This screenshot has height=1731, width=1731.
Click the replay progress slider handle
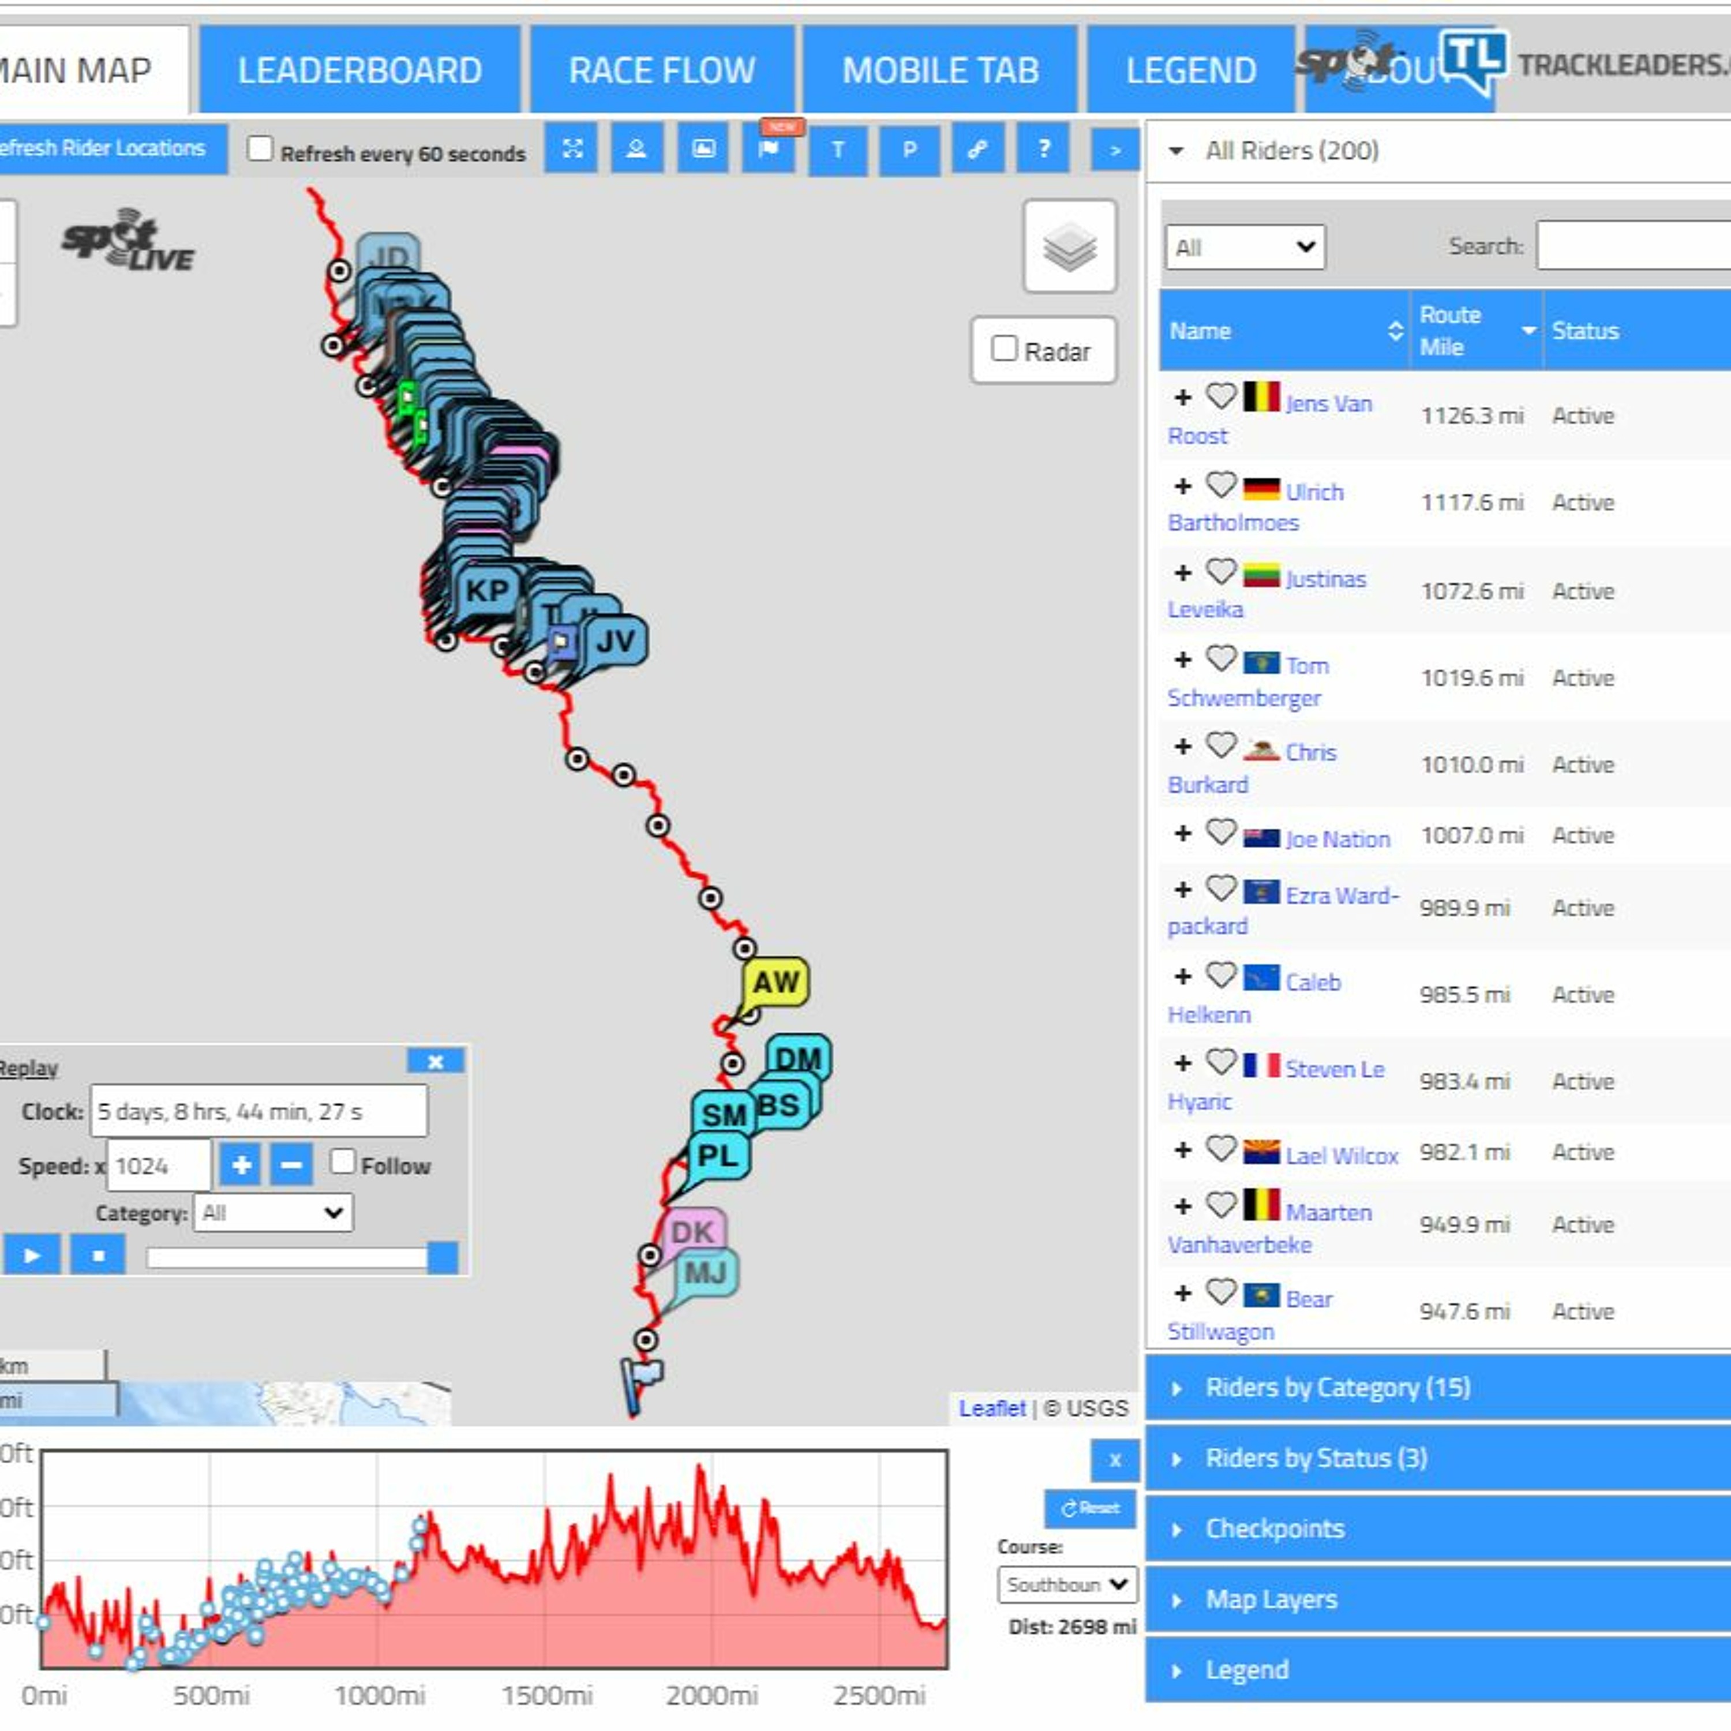click(x=443, y=1257)
